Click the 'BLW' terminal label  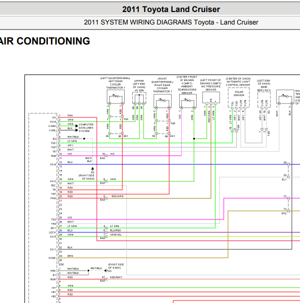[x=53, y=279]
